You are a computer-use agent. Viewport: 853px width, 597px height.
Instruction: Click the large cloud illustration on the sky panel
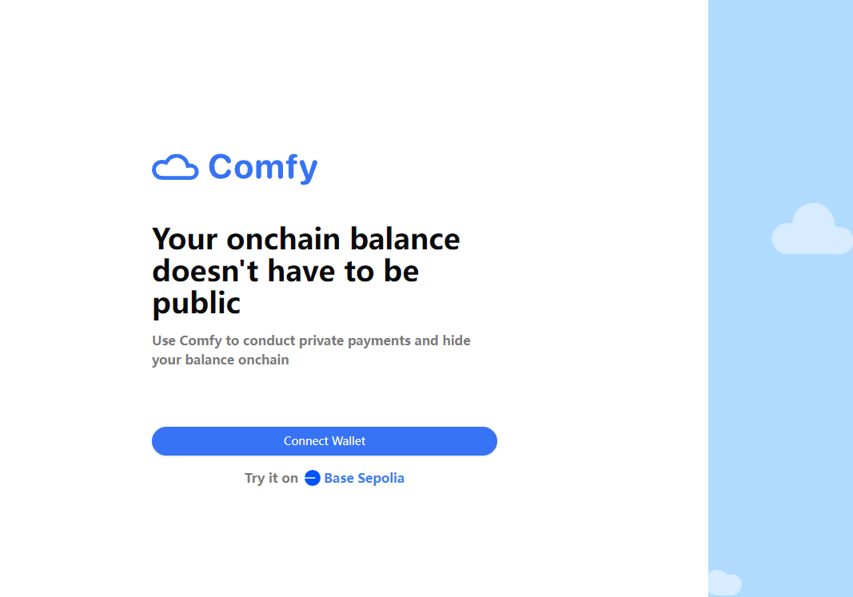(x=811, y=230)
